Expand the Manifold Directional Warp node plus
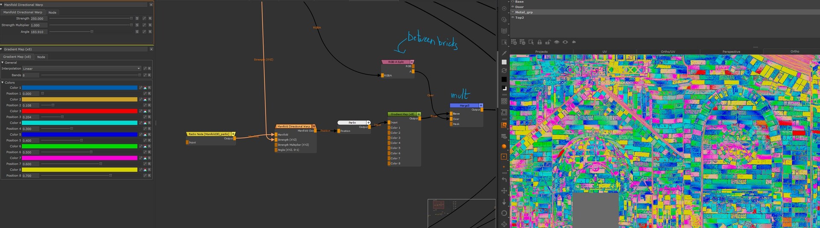Image resolution: width=820 pixels, height=228 pixels. click(x=314, y=126)
